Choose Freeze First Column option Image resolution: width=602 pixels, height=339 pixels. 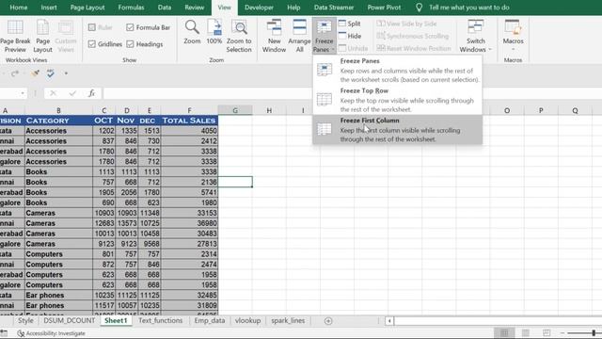click(397, 130)
